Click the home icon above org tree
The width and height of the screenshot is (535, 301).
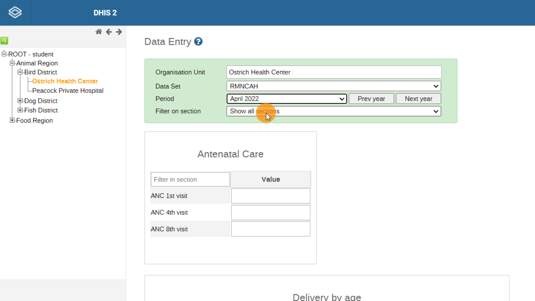(99, 32)
